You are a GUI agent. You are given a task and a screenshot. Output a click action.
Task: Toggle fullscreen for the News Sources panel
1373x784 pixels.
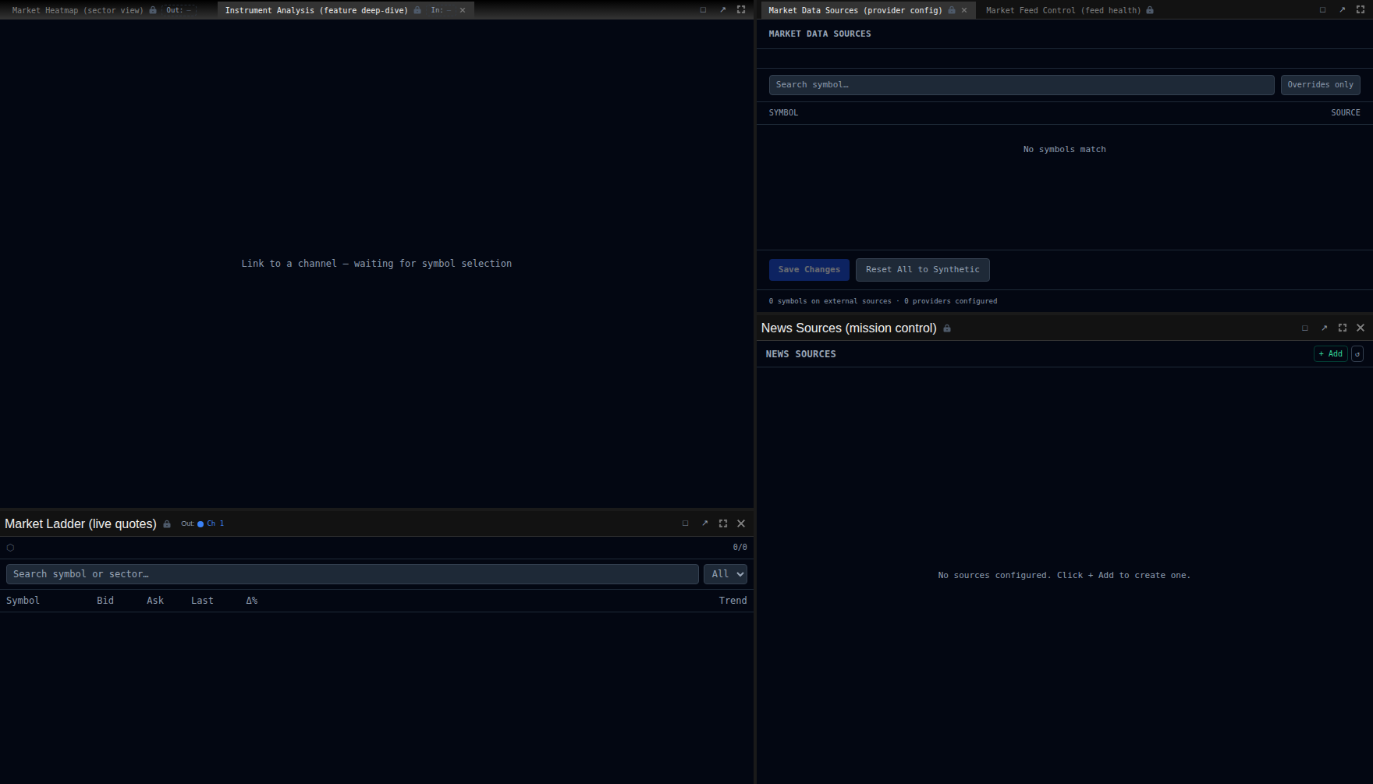pyautogui.click(x=1343, y=328)
